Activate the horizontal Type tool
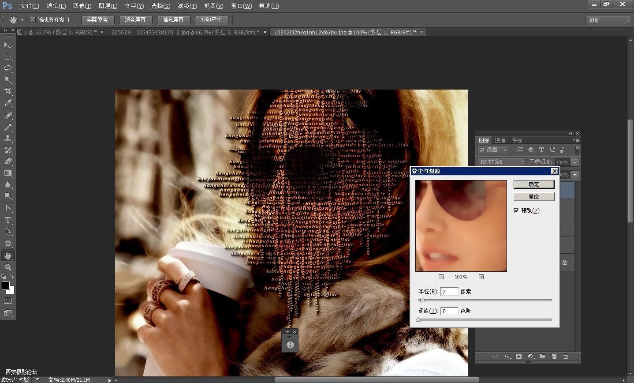Viewport: 634px width, 383px height. click(x=8, y=220)
